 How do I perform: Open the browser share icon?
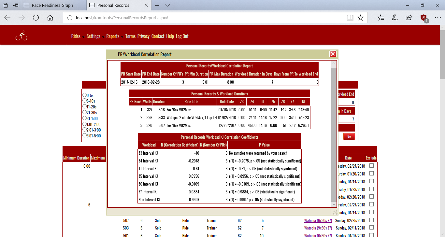(409, 18)
